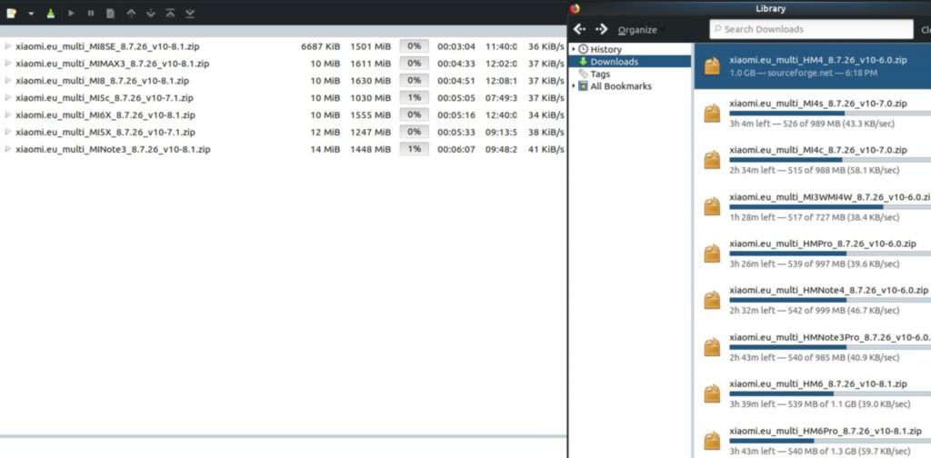
Task: Click the Library Forward arrow
Action: pyautogui.click(x=601, y=29)
